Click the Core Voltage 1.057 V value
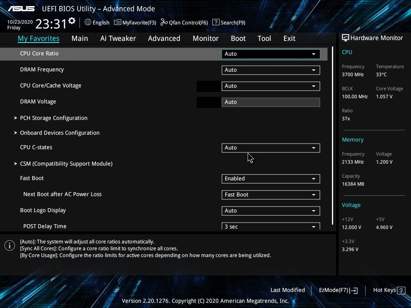The image size is (411, 308). 384,97
